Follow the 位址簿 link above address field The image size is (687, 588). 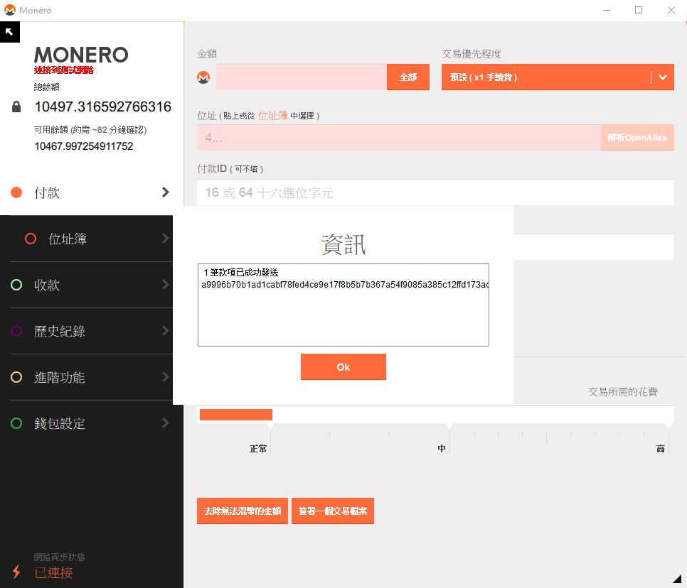pyautogui.click(x=272, y=116)
